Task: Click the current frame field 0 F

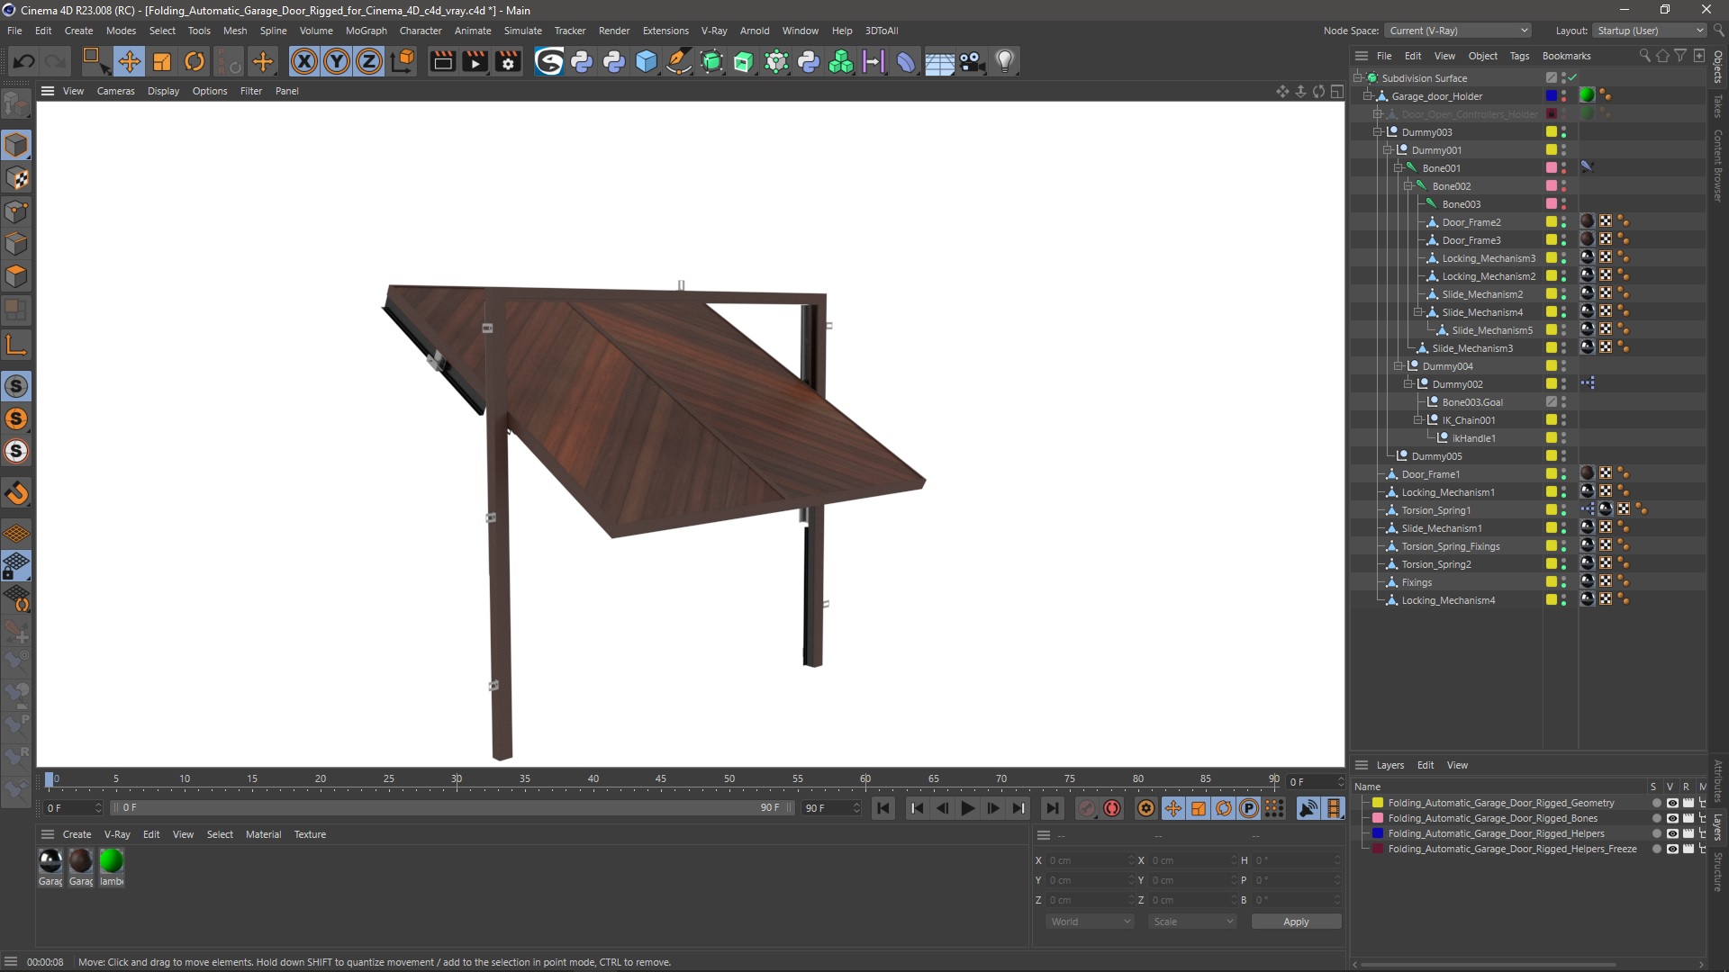Action: 1314,781
